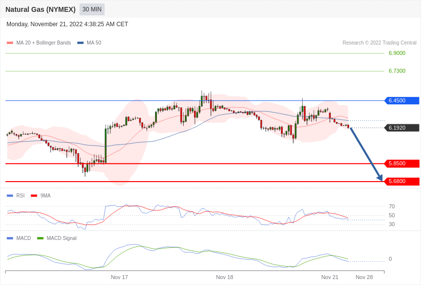Click the MACD legend color swatch
The height and width of the screenshot is (285, 421).
10,238
